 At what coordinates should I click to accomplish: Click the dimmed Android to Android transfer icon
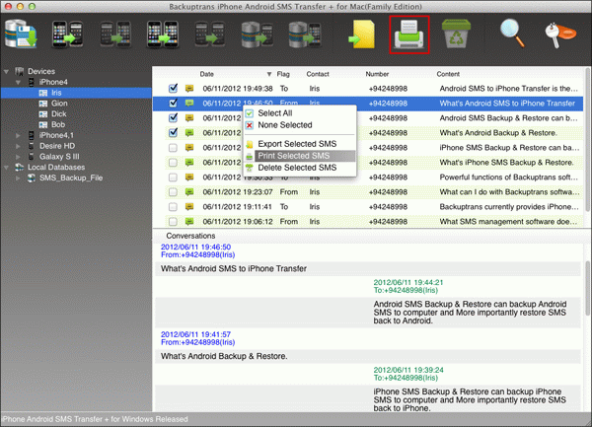pyautogui.click(x=210, y=35)
